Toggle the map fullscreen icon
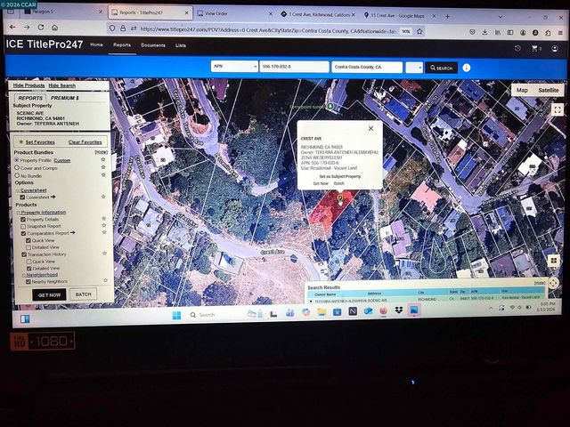 pyautogui.click(x=556, y=109)
